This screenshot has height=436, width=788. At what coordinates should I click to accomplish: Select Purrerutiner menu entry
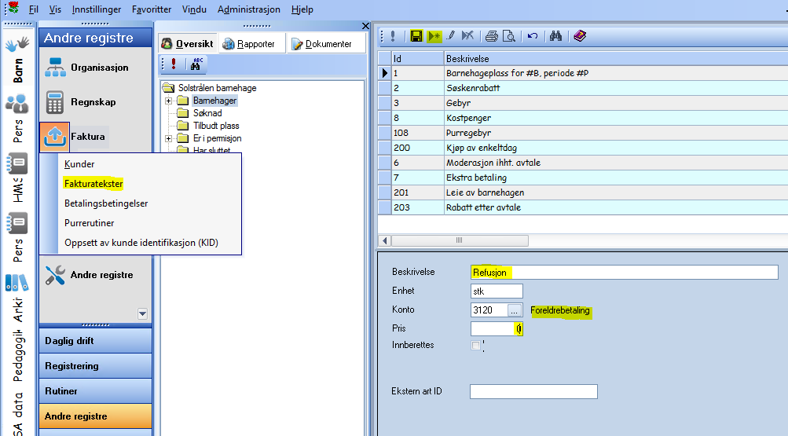click(x=89, y=223)
